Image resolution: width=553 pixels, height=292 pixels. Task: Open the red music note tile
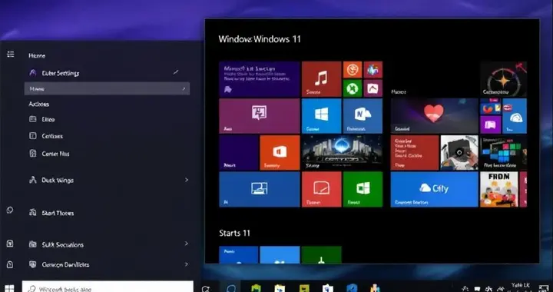tap(321, 79)
